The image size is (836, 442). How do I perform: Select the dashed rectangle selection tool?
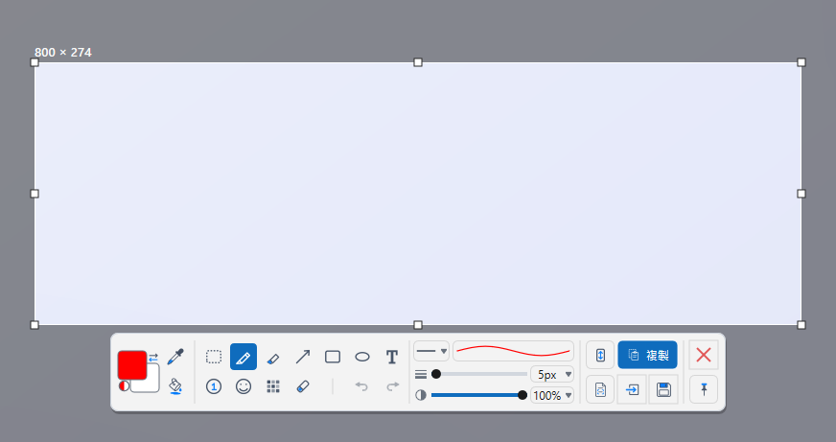tap(214, 357)
